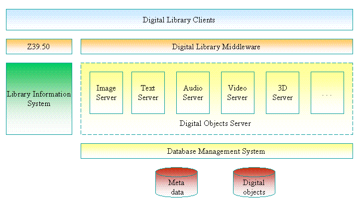Select the ellipsis placeholder server box
This screenshot has width=358, height=202.
click(327, 93)
